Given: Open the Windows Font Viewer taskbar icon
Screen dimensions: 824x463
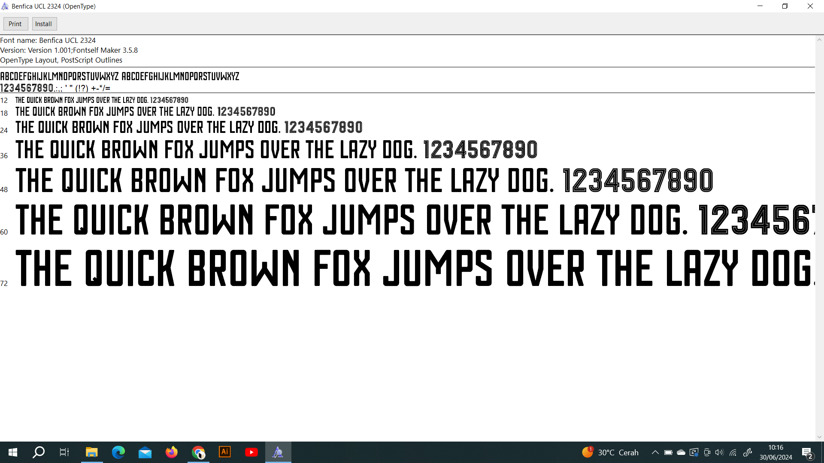Looking at the screenshot, I should [278, 452].
